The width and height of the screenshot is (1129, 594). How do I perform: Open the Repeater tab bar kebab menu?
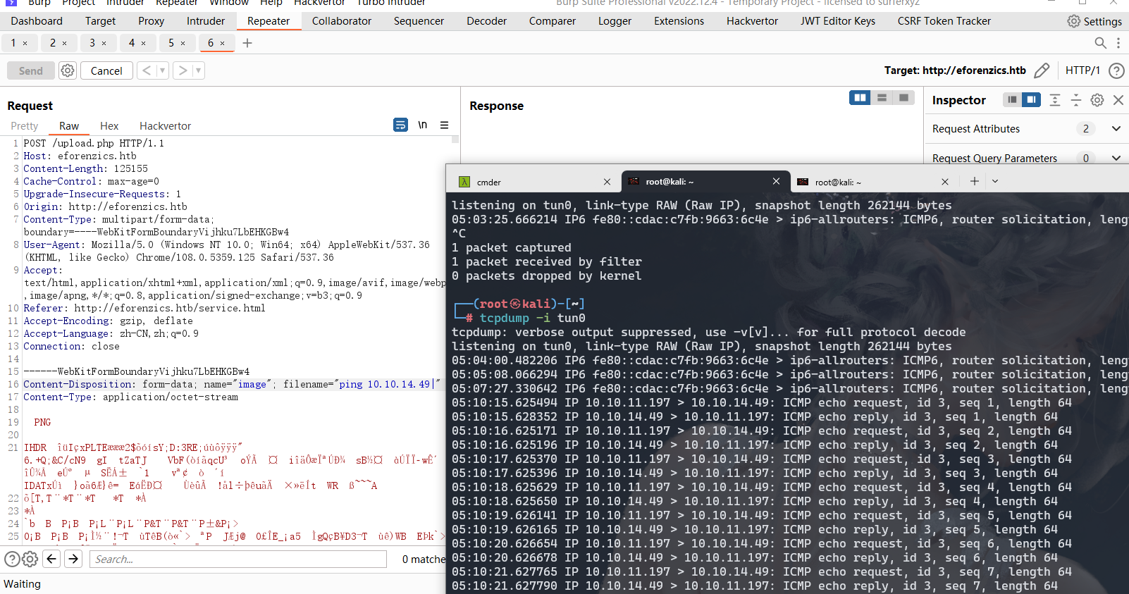(x=1118, y=43)
